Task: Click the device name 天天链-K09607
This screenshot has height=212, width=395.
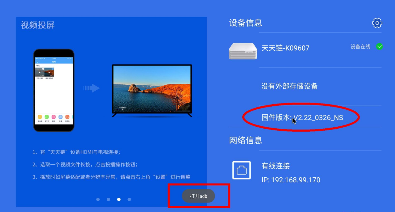Action: coord(285,48)
